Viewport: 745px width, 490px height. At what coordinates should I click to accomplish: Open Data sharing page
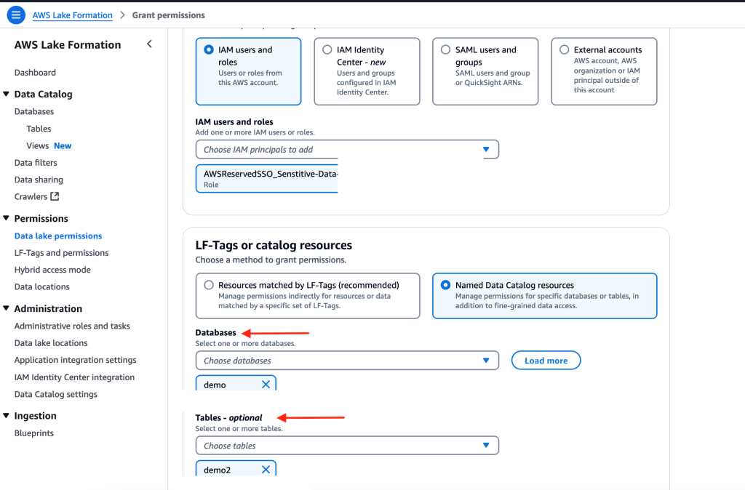coord(39,180)
